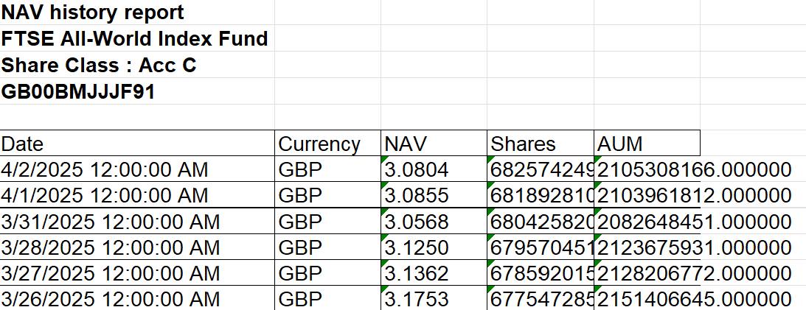This screenshot has width=806, height=310.
Task: Select the NAV value 3.0855
Action: (434, 195)
